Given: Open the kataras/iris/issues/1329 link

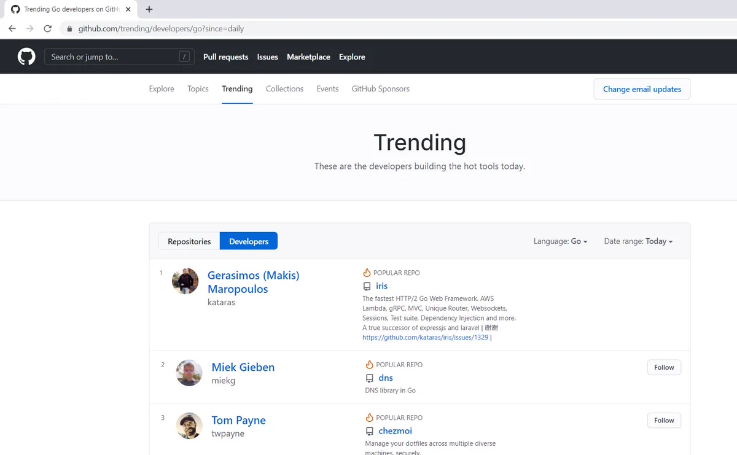Looking at the screenshot, I should coord(425,338).
